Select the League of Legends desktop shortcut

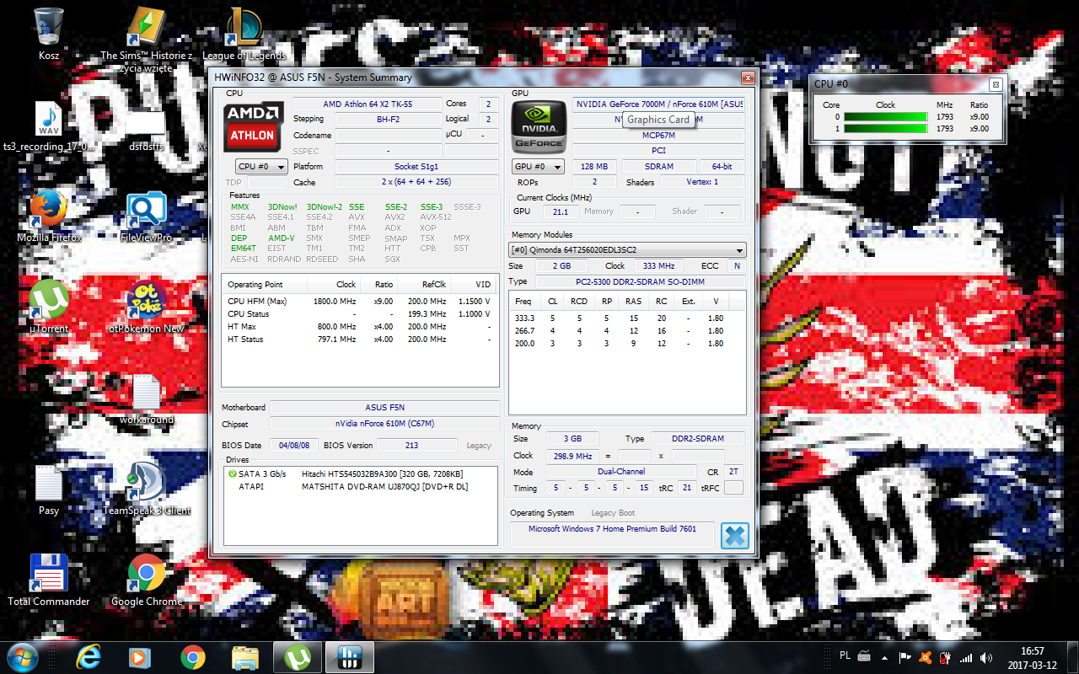point(244,35)
